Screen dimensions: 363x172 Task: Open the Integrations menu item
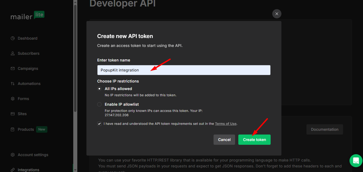[28, 170]
